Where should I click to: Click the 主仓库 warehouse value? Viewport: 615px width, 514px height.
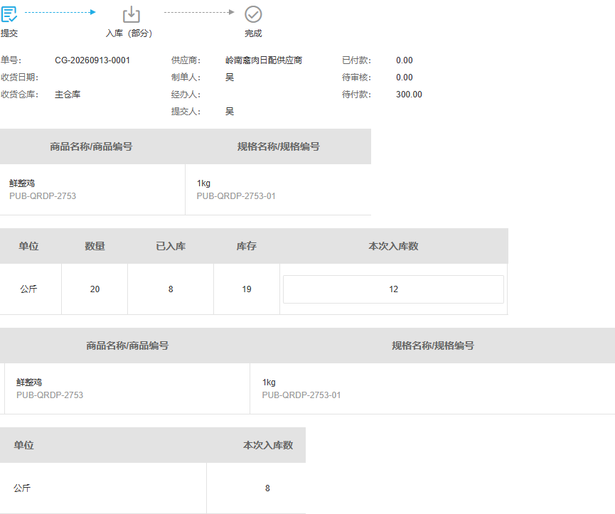click(x=68, y=95)
